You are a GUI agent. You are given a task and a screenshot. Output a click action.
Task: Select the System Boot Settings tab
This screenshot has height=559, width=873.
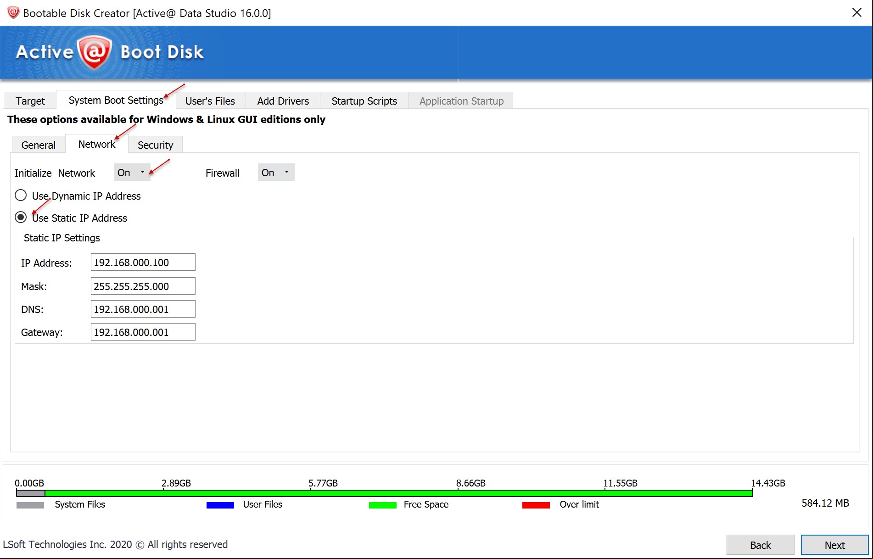116,100
